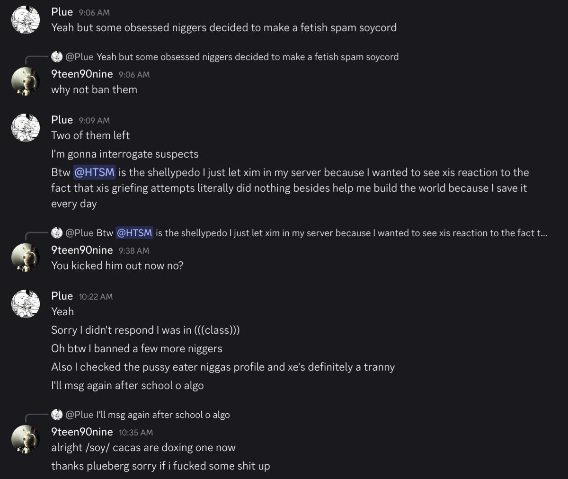Open 9teen90nine's avatar on the 9:38 AM message
The height and width of the screenshot is (479, 568).
[x=26, y=257]
